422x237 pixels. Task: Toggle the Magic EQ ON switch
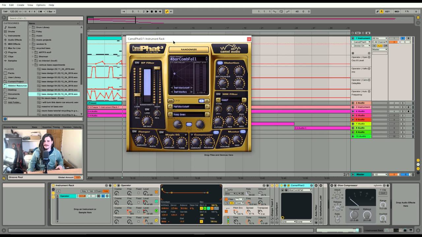[x=161, y=132]
